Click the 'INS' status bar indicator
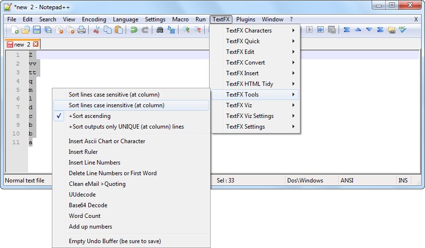 click(x=403, y=181)
